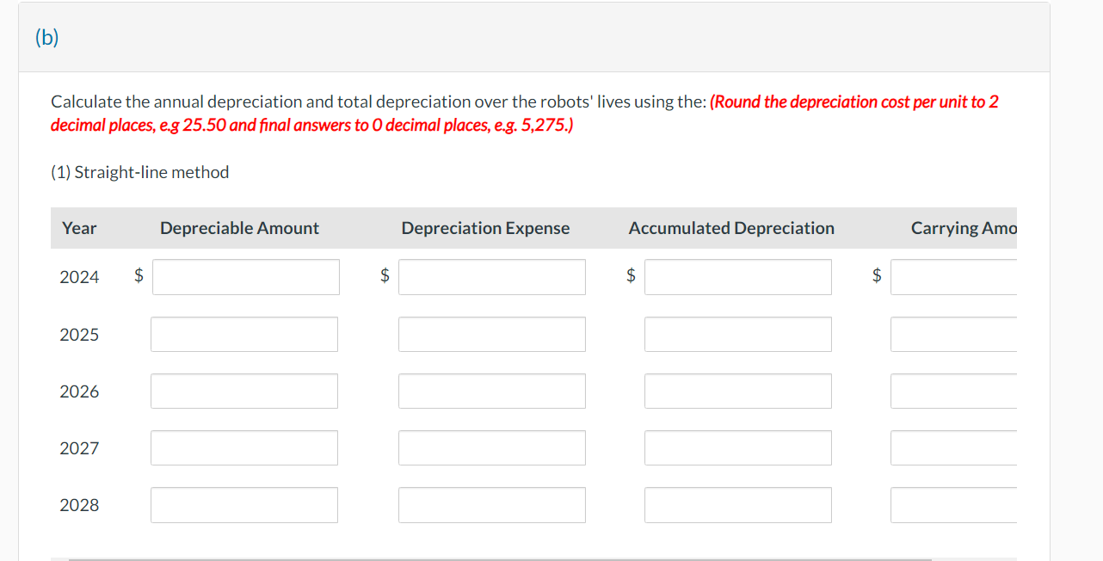Screen dimensions: 1103x561
Task: Click the 2027 Depreciation Expense box
Action: coord(491,447)
